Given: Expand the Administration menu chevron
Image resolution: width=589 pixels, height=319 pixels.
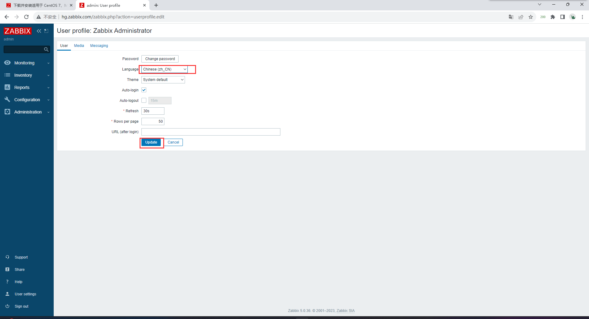Looking at the screenshot, I should point(48,112).
